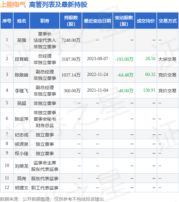179x202 pixels.
Task: Click the 高管列表及最新持股 heading
Action: [58, 5]
